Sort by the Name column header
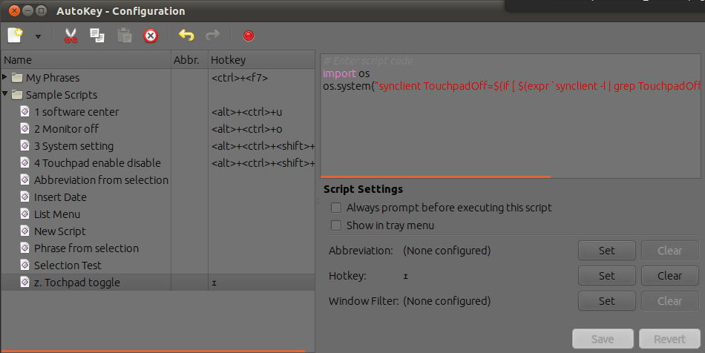 point(86,60)
